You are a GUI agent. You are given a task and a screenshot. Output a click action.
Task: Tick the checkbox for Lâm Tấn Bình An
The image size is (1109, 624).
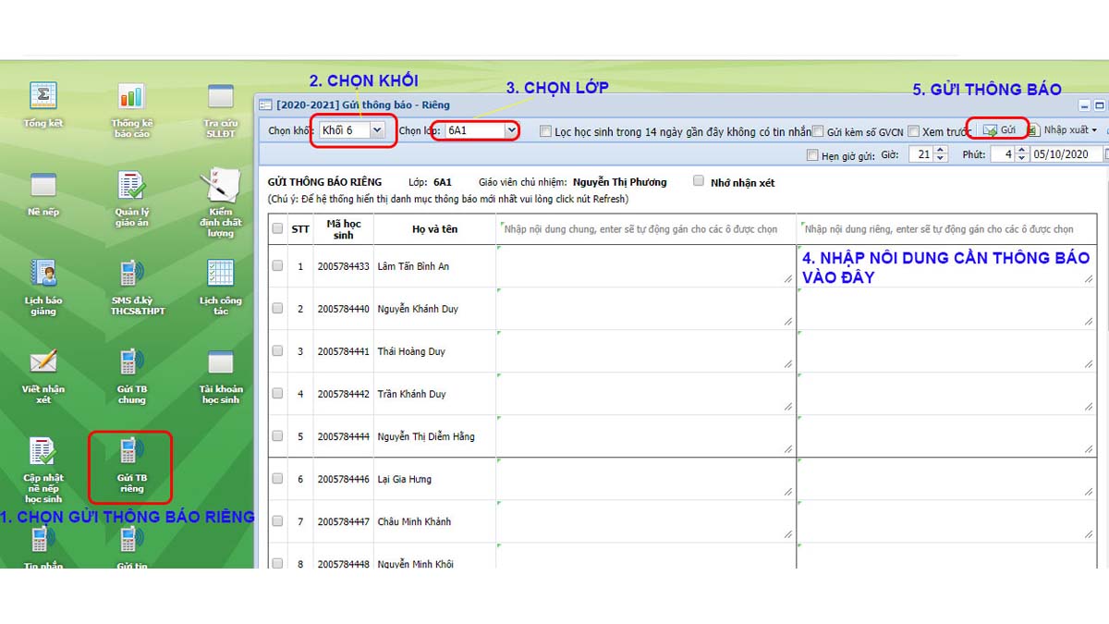click(x=277, y=266)
